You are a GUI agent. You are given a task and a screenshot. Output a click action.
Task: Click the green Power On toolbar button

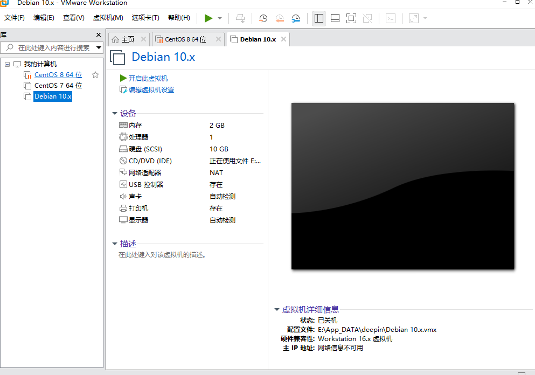tap(209, 18)
